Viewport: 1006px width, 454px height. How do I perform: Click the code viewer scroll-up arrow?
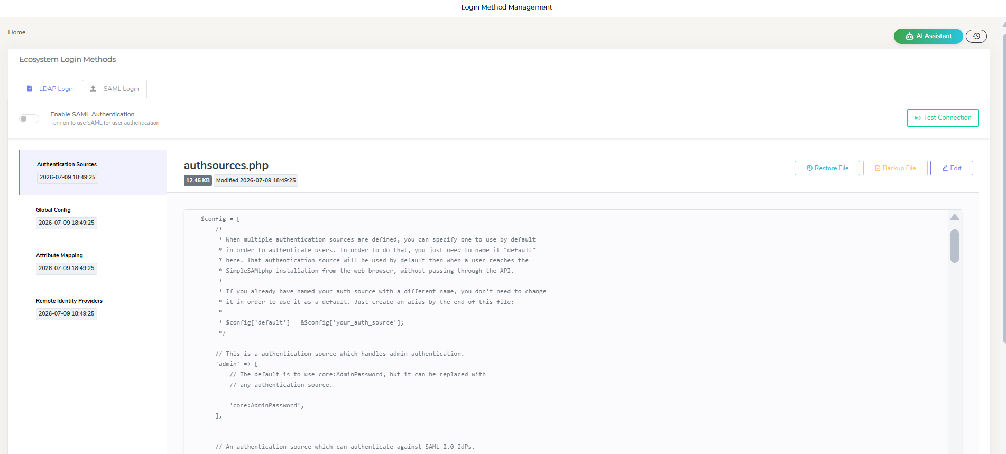click(x=955, y=217)
